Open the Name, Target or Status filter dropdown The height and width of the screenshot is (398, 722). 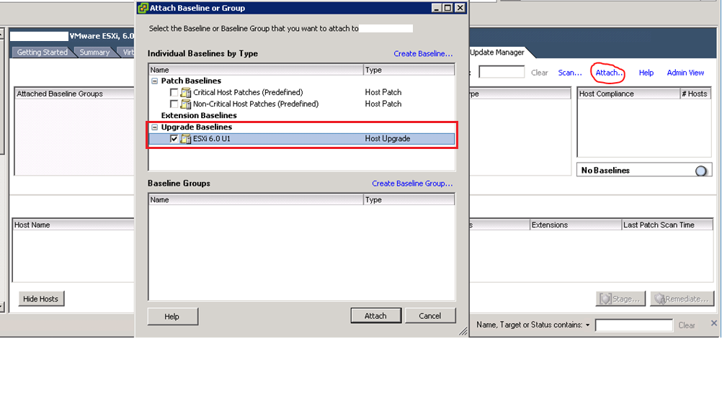[x=587, y=325]
